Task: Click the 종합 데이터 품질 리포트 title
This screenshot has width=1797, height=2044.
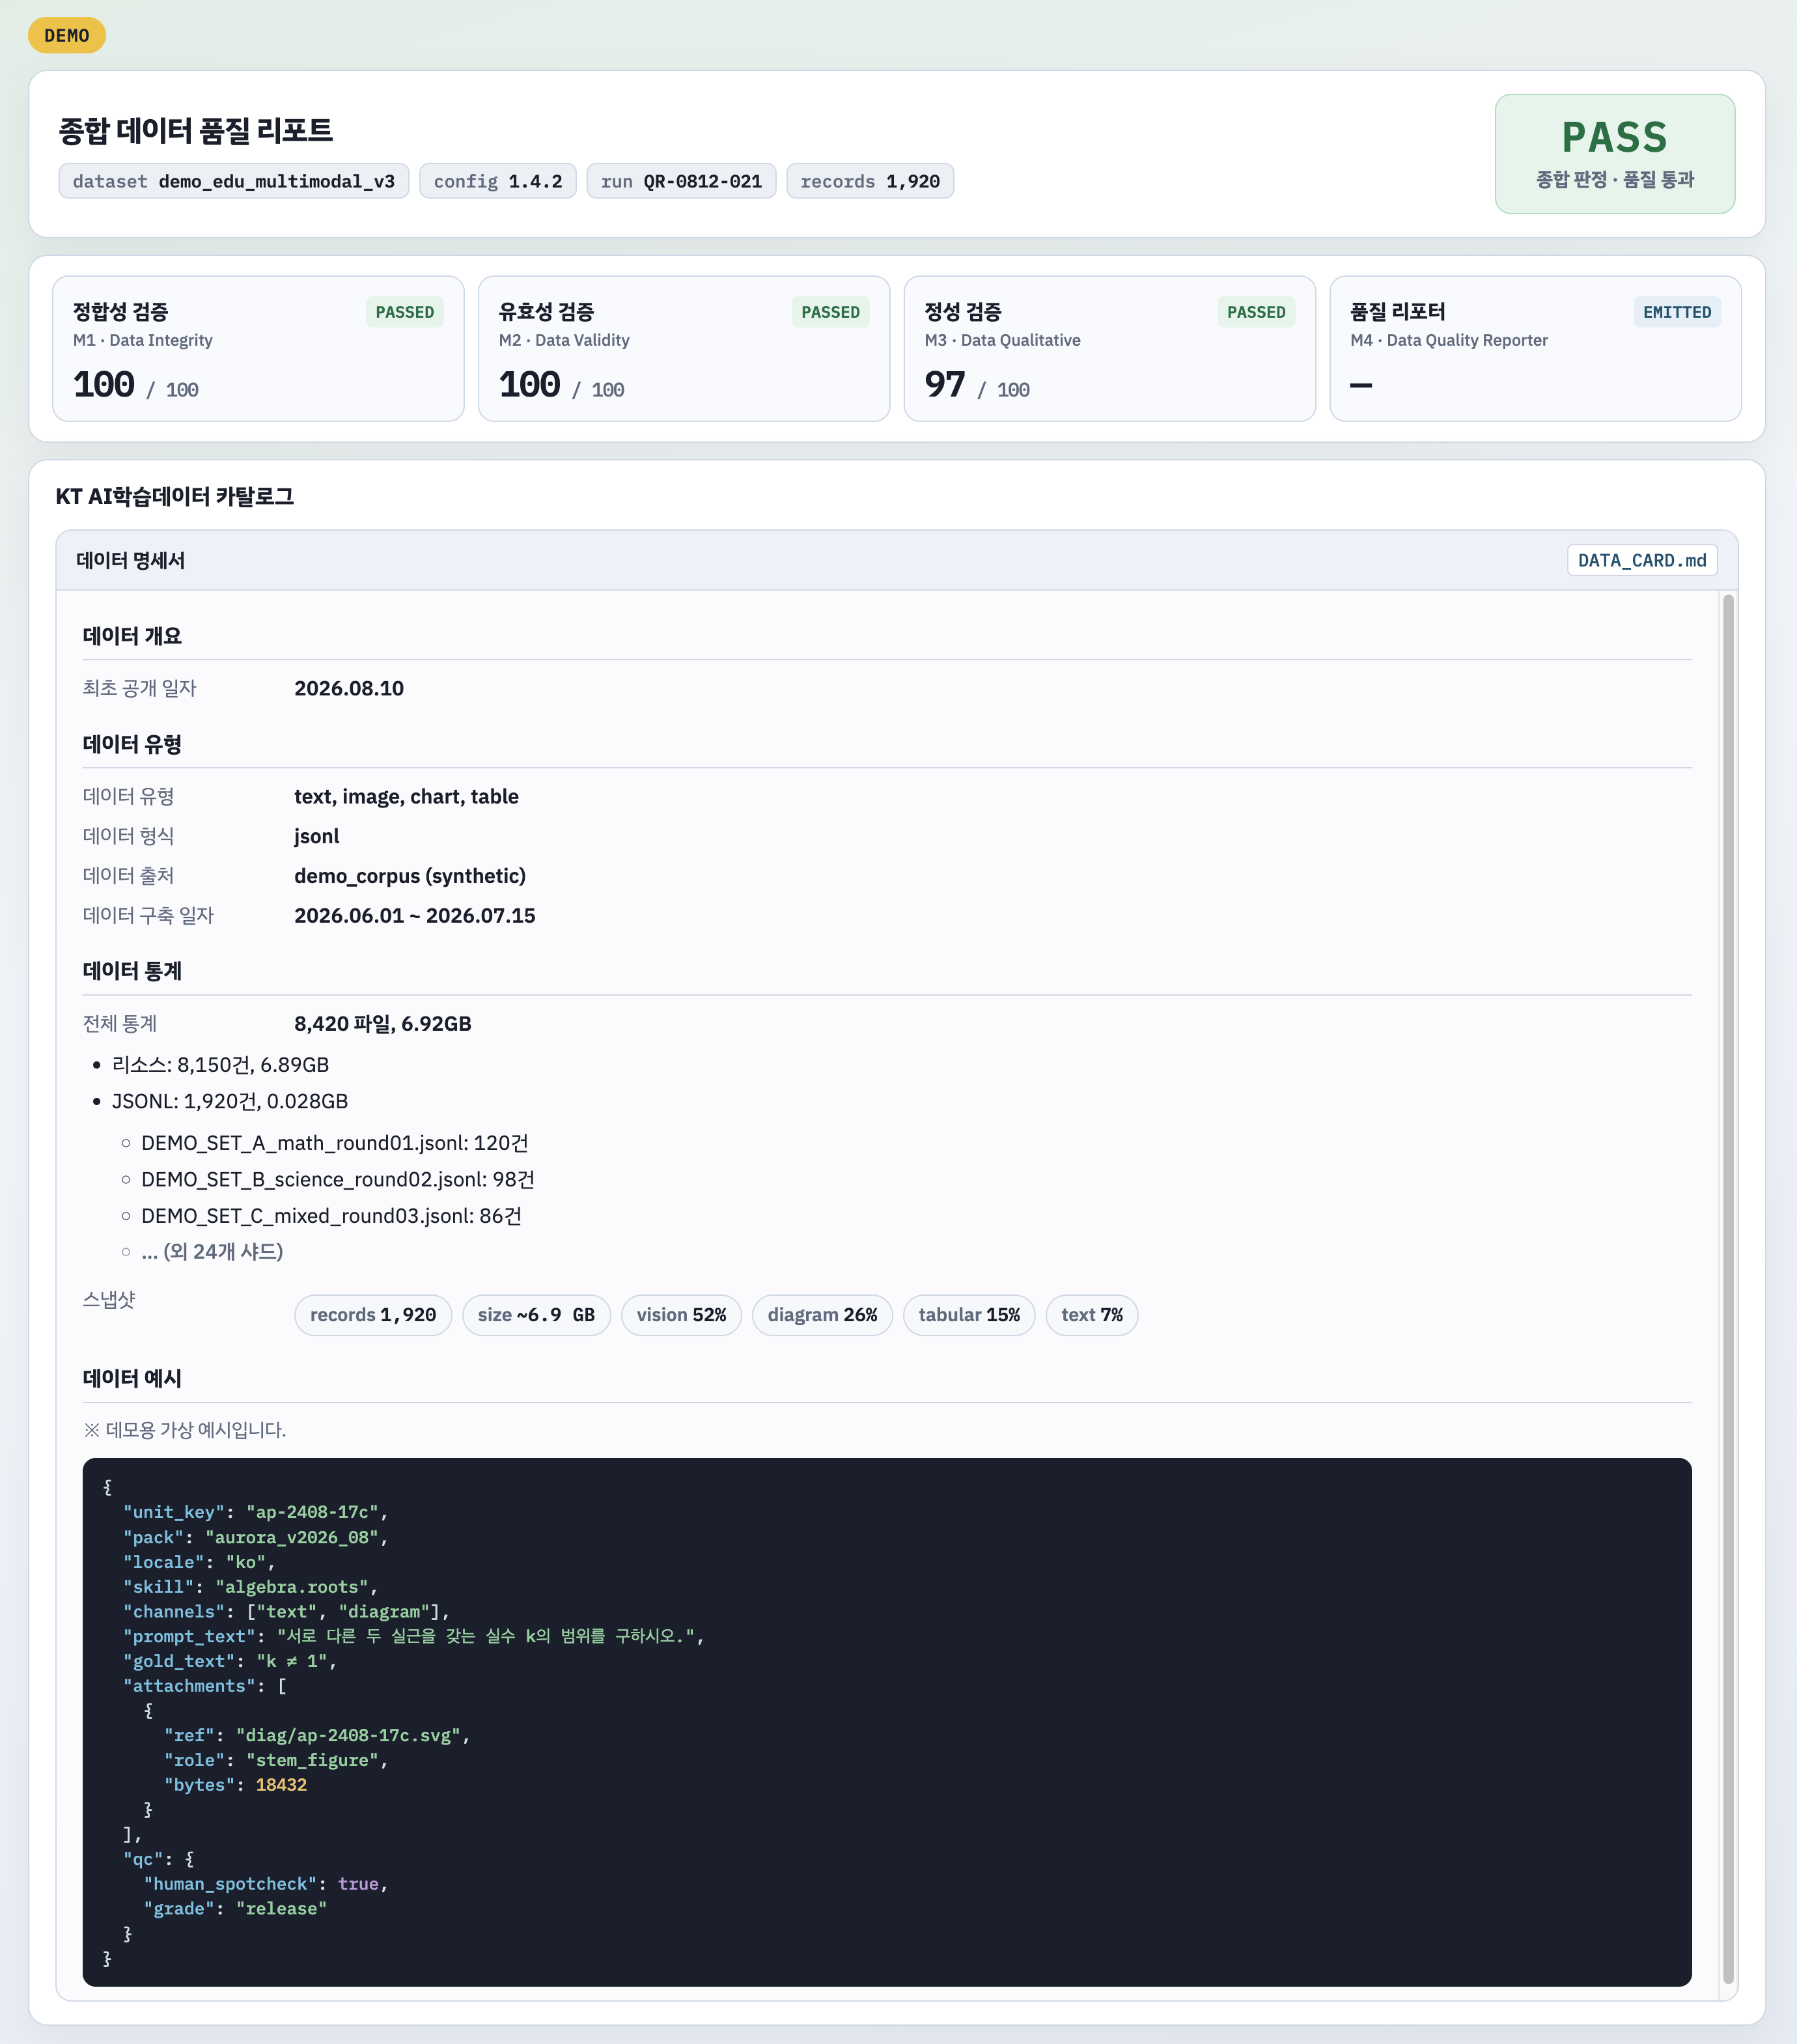Action: 196,131
